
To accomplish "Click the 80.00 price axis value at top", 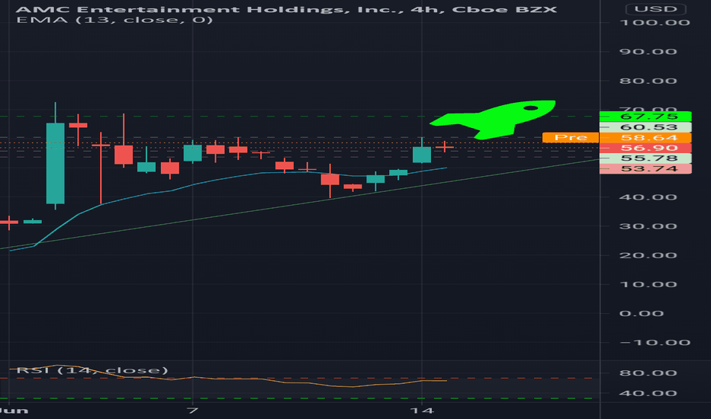I will click(648, 81).
